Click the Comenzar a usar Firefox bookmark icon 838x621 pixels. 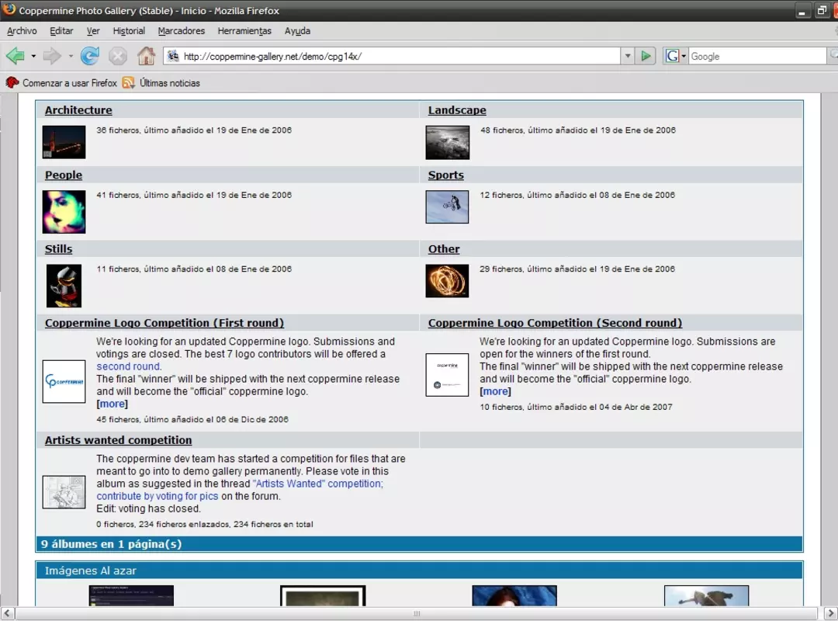coord(12,83)
